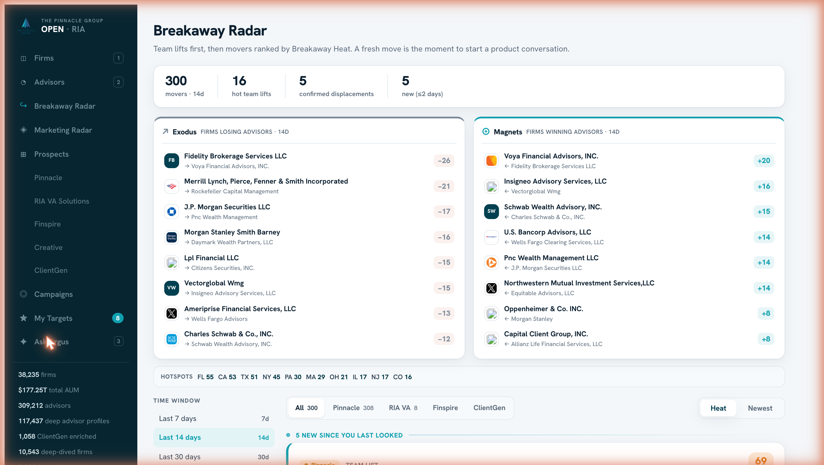The height and width of the screenshot is (465, 824).
Task: Switch to the Finspire tab
Action: pyautogui.click(x=445, y=408)
